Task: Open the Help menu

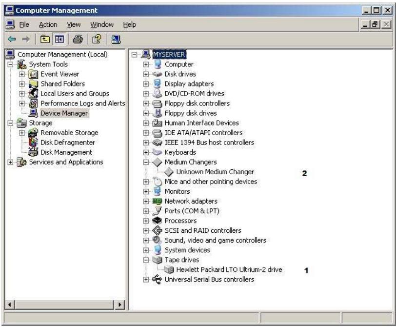Action: pos(130,25)
